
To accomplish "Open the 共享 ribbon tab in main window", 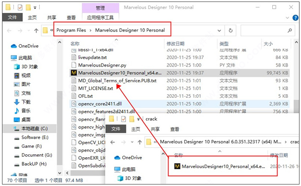I will coord(52,17).
